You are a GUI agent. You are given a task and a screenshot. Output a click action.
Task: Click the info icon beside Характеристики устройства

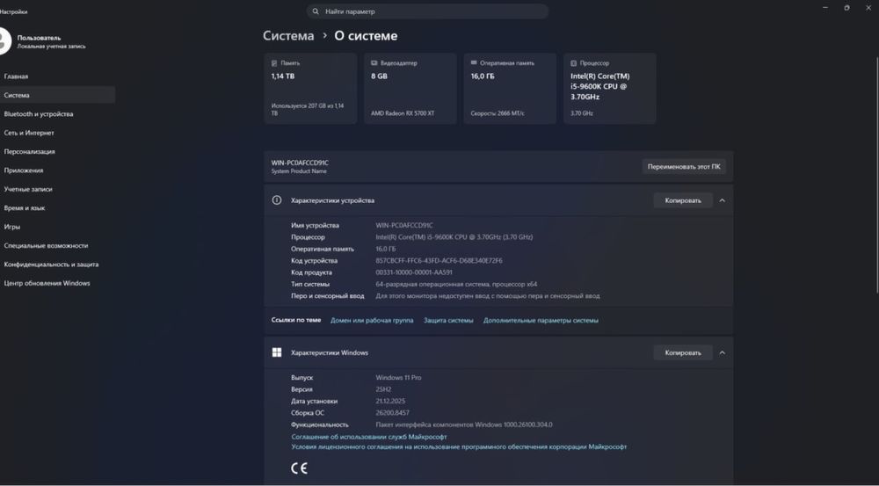277,200
